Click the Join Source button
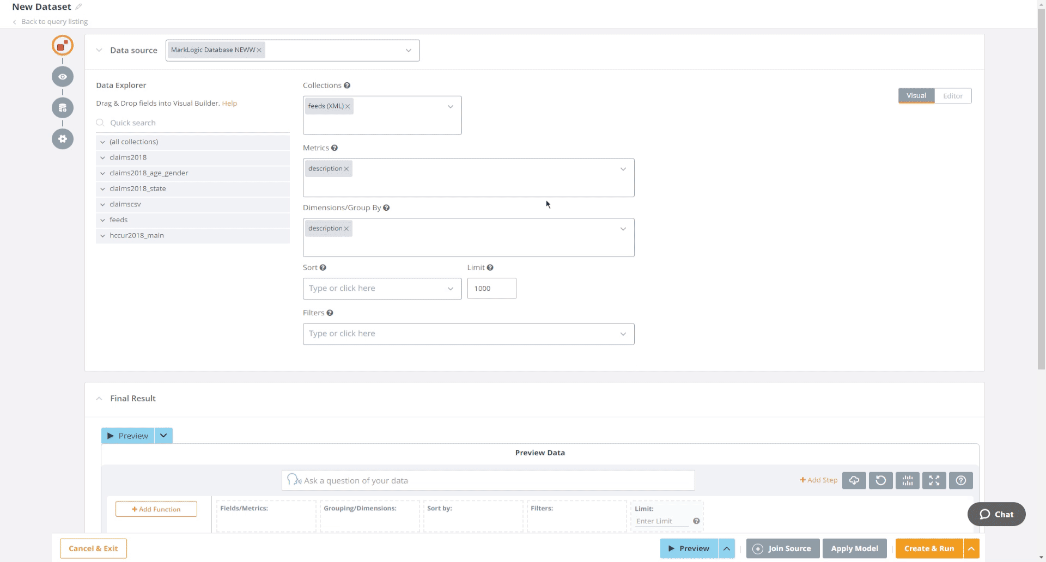Image resolution: width=1046 pixels, height=562 pixels. pyautogui.click(x=783, y=548)
